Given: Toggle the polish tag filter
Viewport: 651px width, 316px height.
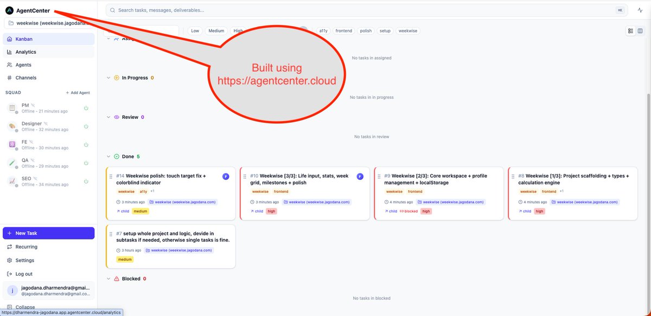Looking at the screenshot, I should point(366,31).
